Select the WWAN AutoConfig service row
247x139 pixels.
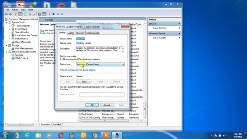click(x=110, y=117)
